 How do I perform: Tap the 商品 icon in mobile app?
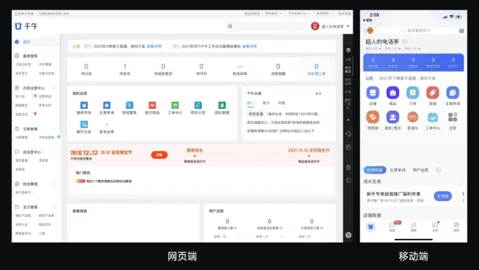click(393, 93)
